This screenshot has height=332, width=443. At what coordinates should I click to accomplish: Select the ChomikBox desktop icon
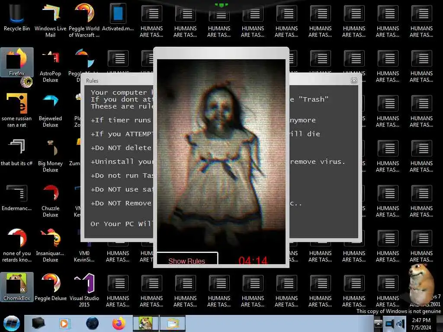[x=17, y=287]
